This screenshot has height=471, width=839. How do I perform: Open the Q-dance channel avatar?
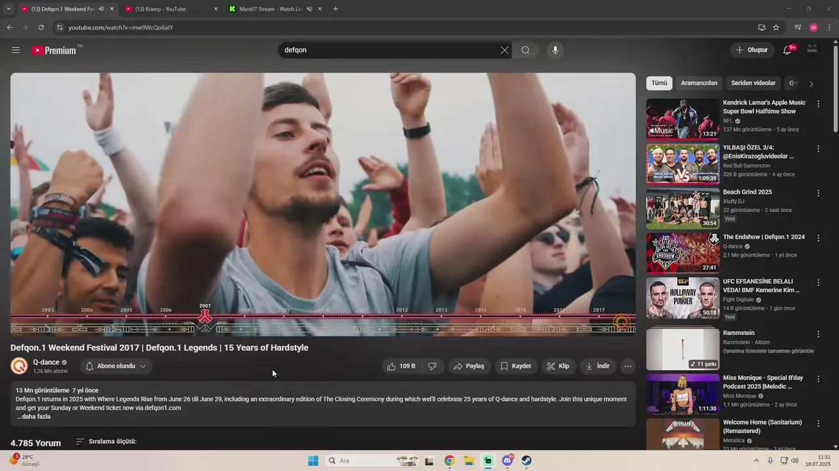tap(19, 366)
